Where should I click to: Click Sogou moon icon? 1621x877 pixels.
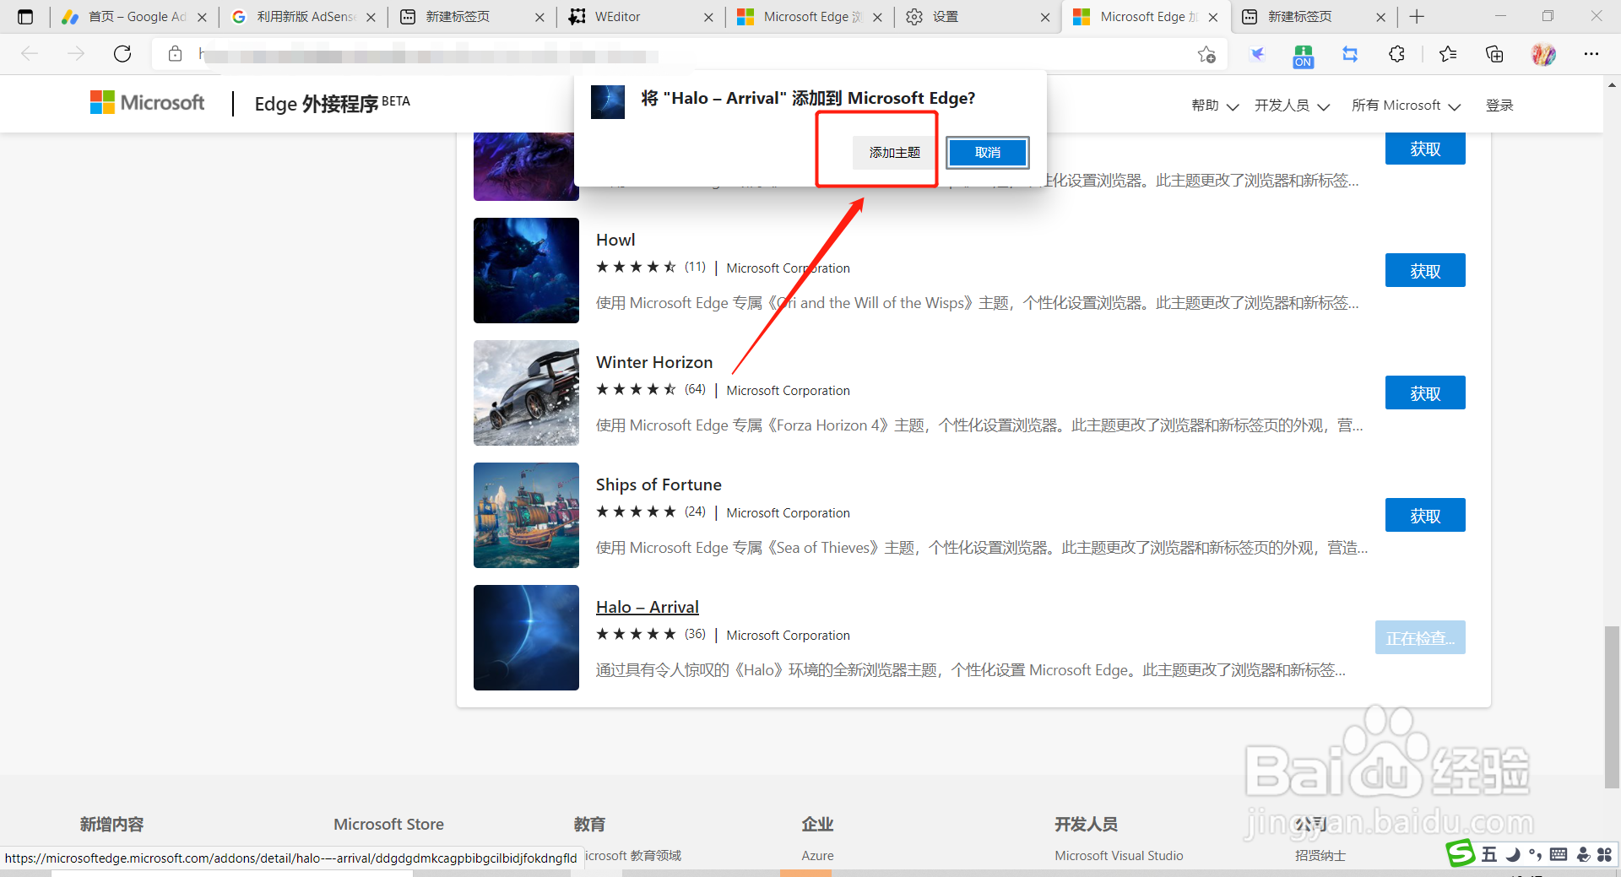tap(1512, 854)
